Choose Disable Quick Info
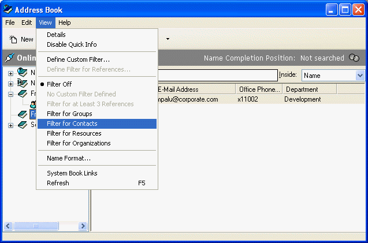The width and height of the screenshot is (368, 243). [97, 44]
